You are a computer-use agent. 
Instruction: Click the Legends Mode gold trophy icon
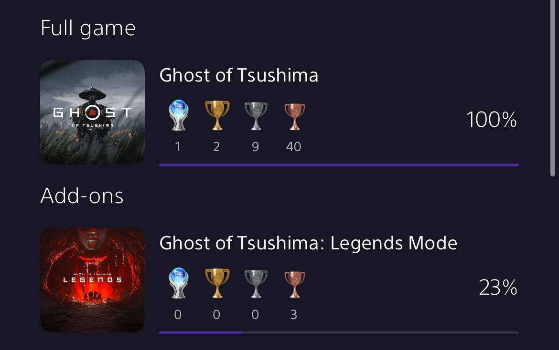tap(216, 283)
